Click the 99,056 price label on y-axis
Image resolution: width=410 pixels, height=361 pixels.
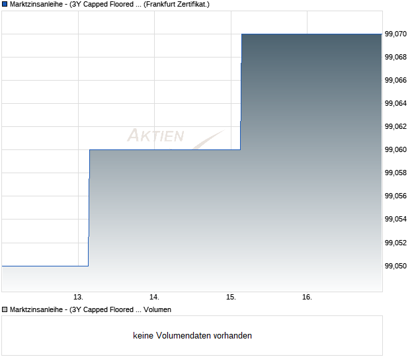[x=396, y=196]
